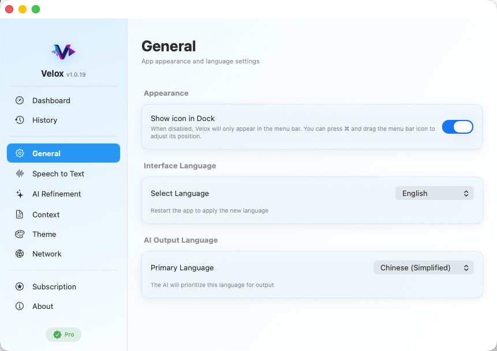
Task: Click the English language value
Action: pos(414,193)
